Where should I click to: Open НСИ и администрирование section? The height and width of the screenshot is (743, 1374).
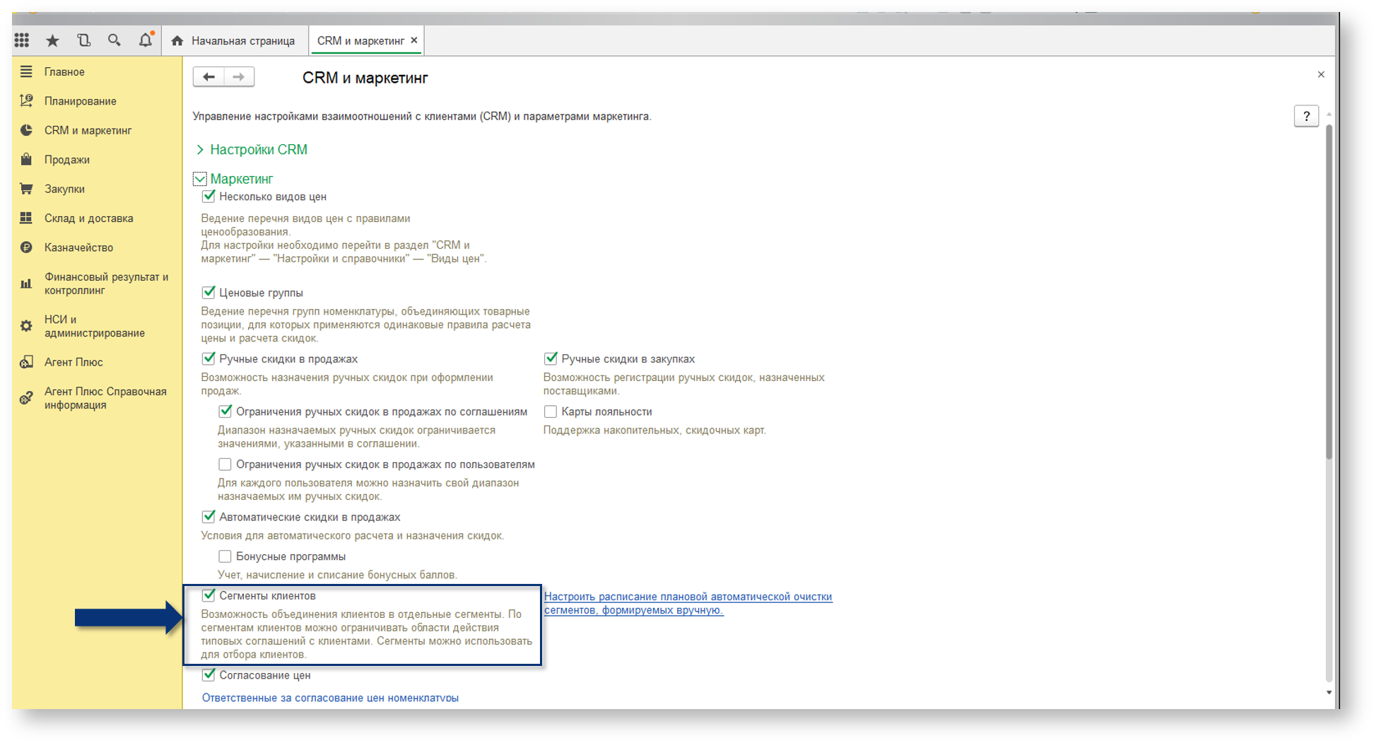[x=95, y=326]
